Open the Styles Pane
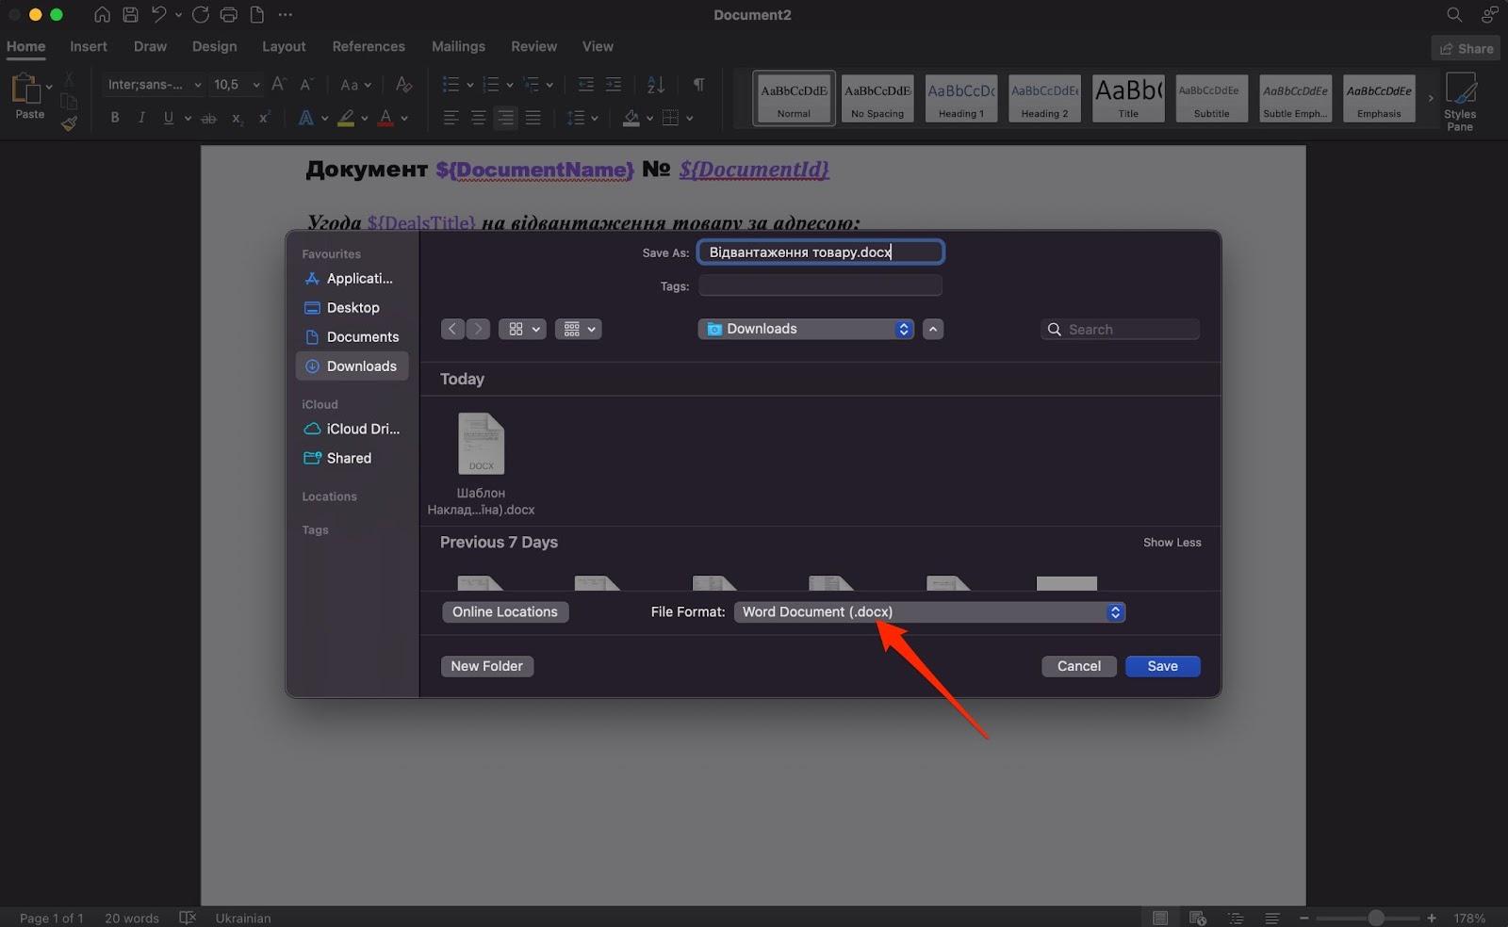This screenshot has height=927, width=1508. 1460,102
